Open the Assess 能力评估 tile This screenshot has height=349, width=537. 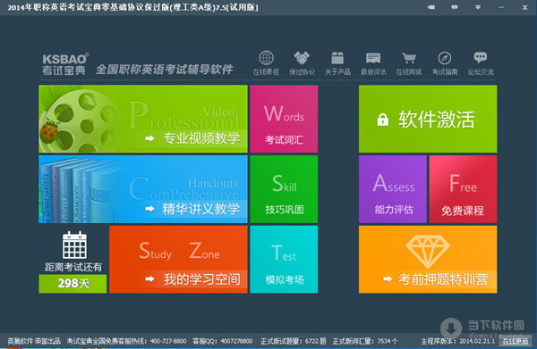pyautogui.click(x=393, y=189)
